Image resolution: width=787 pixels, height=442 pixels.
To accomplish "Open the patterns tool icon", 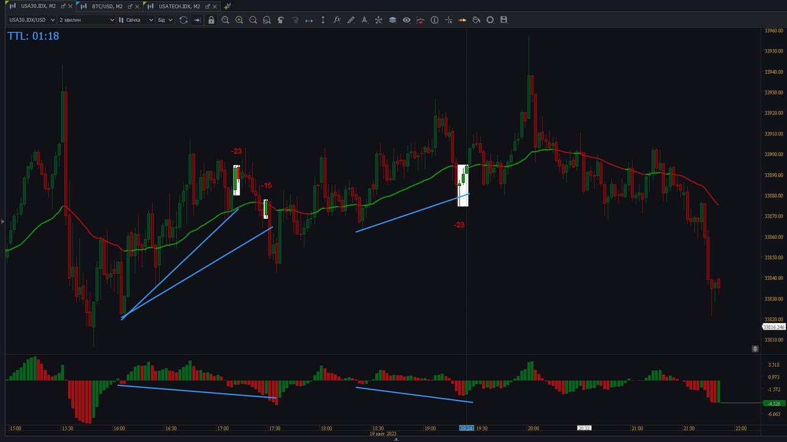I will coord(378,20).
